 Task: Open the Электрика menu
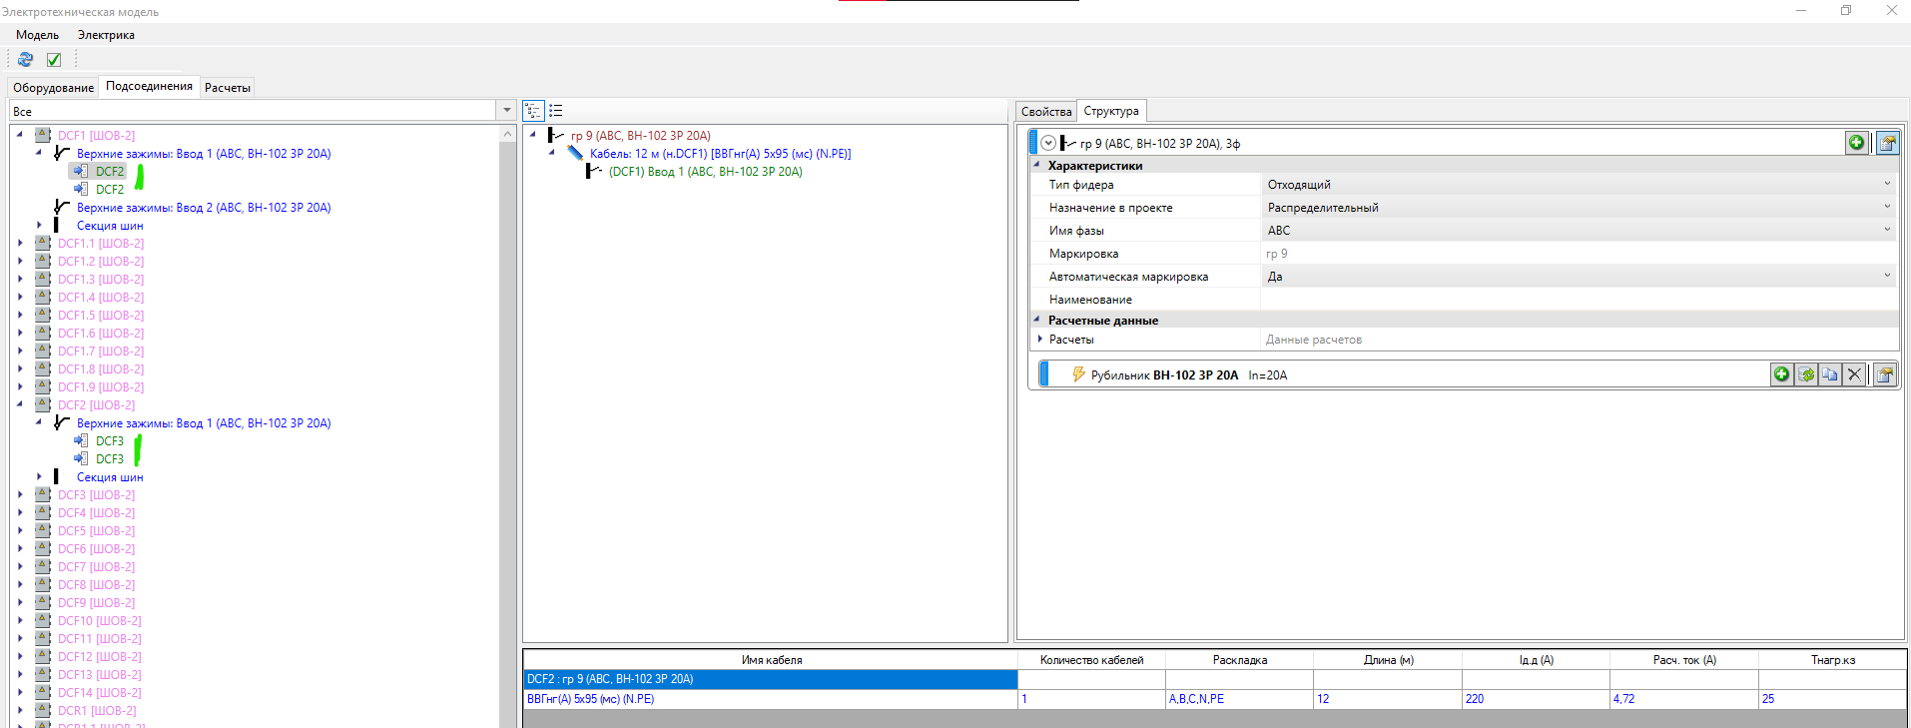coord(106,35)
